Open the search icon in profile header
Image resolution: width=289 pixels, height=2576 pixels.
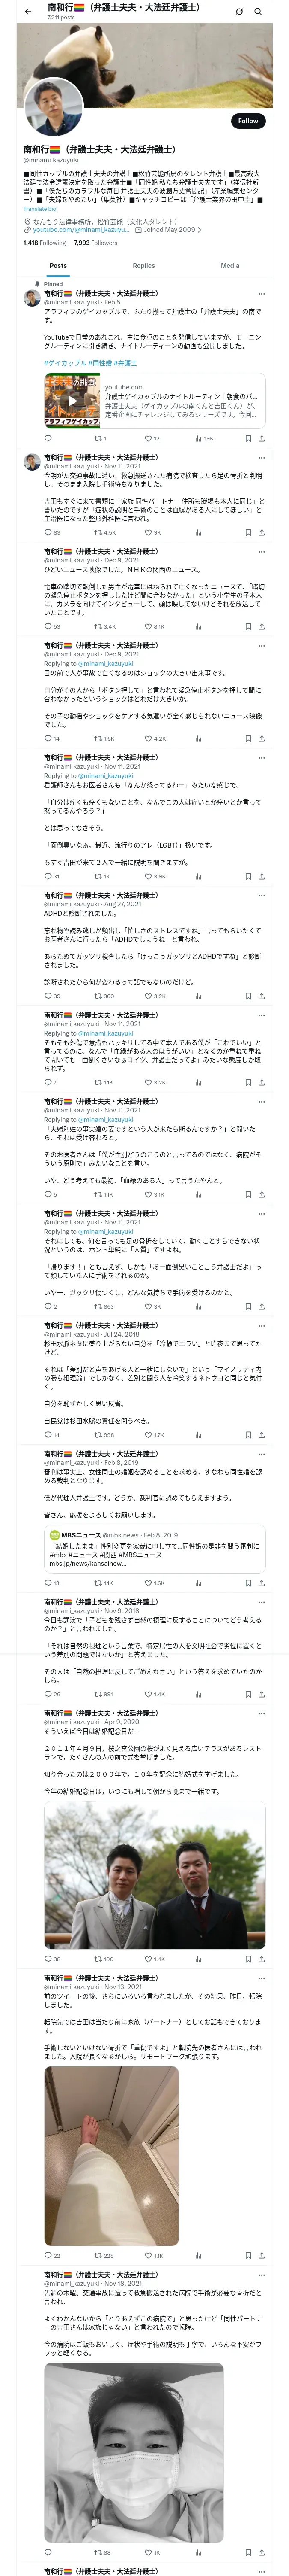(x=258, y=11)
